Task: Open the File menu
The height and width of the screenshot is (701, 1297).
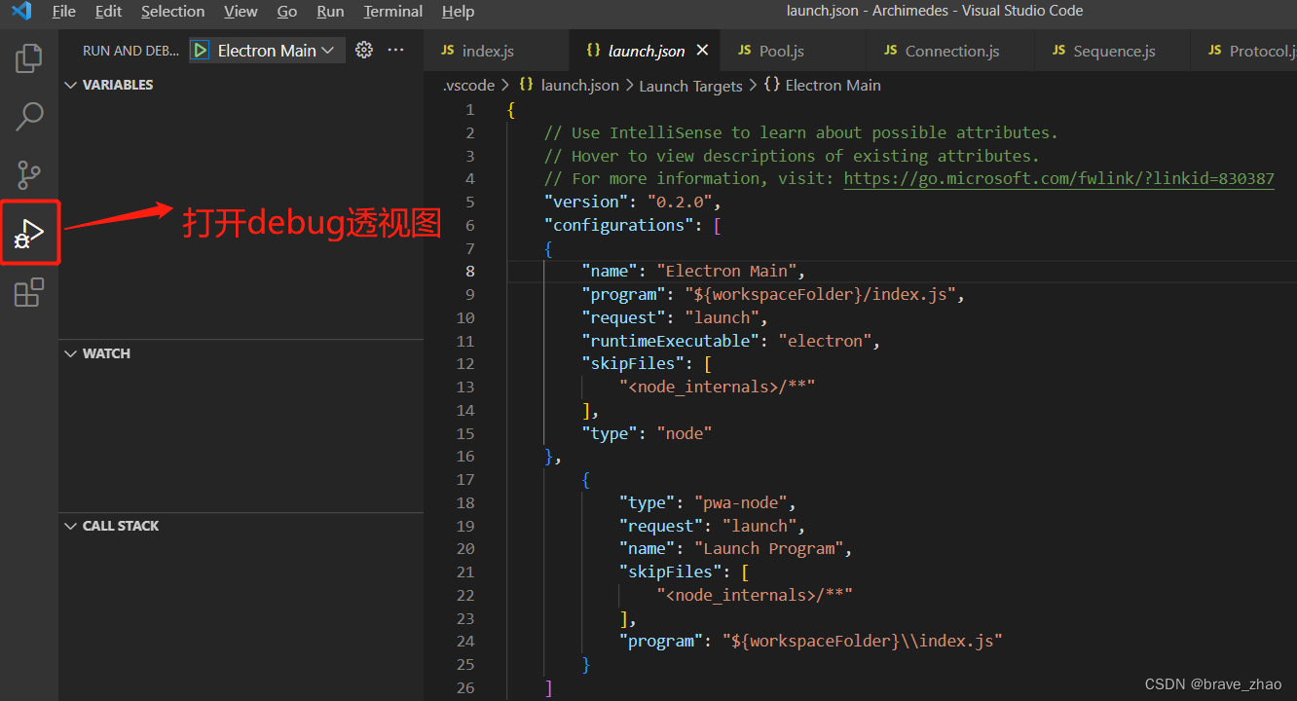Action: (x=64, y=12)
